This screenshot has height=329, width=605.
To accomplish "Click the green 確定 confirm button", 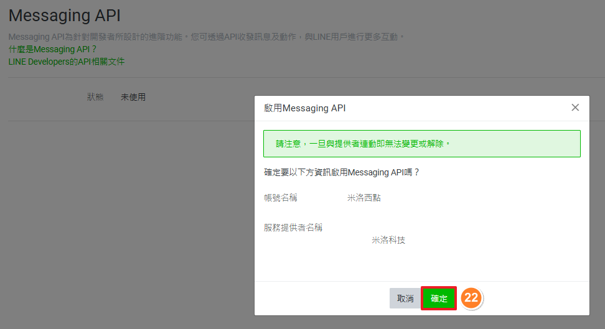I will click(x=439, y=299).
